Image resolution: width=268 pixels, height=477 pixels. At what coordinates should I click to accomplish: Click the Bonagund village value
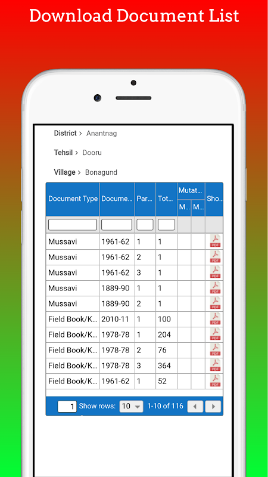click(101, 172)
